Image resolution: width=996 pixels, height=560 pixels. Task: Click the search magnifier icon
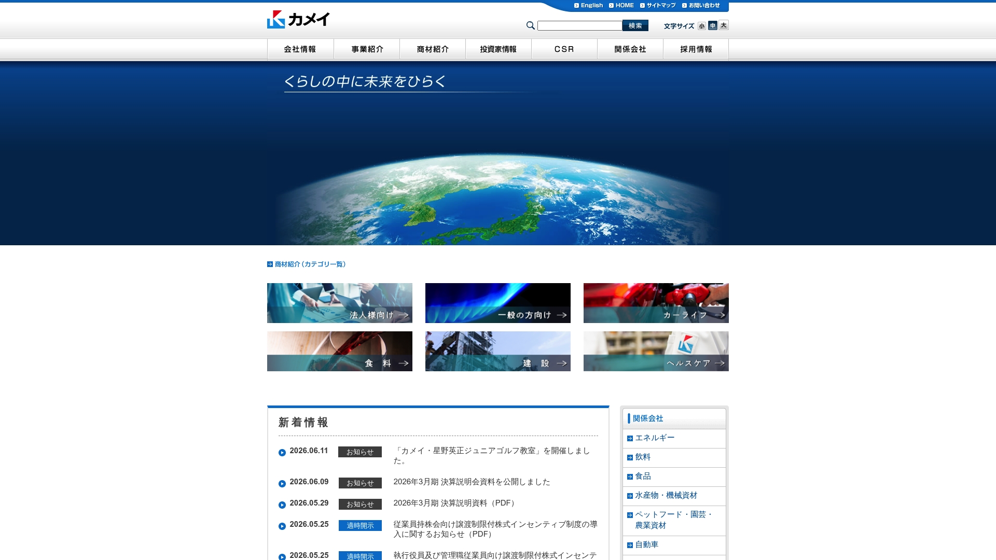[x=530, y=25]
